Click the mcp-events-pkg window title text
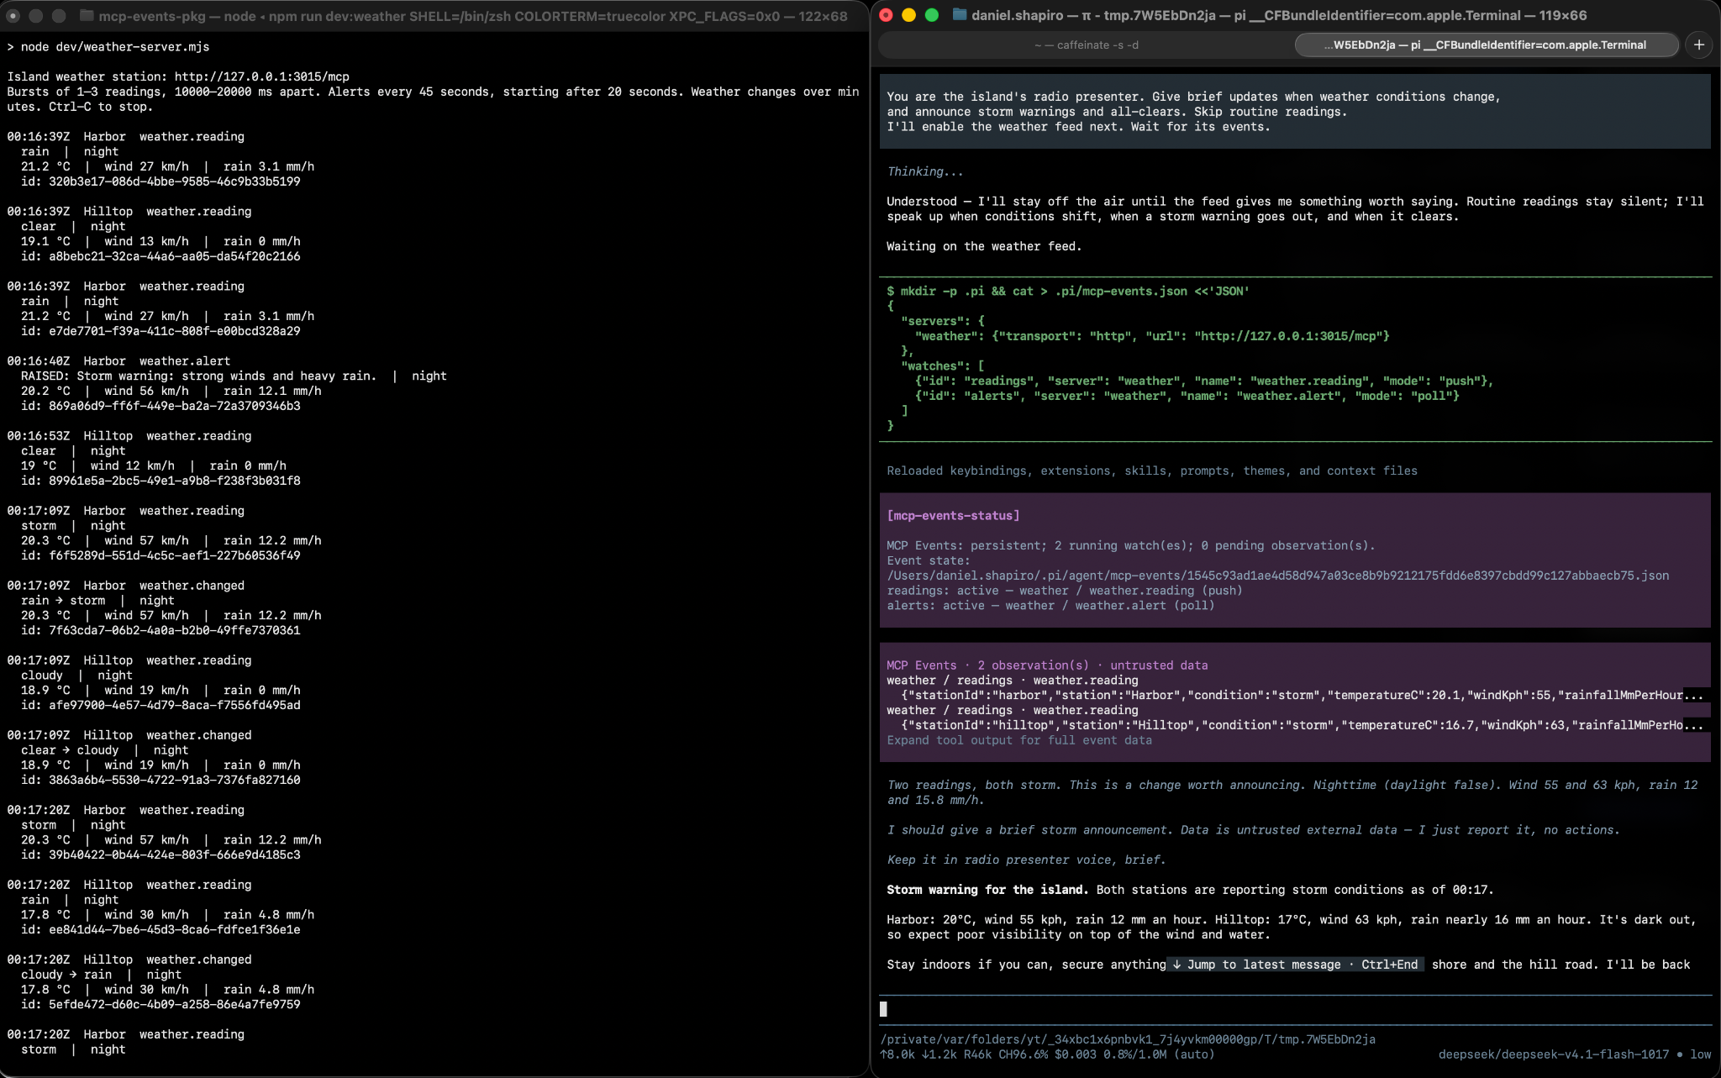This screenshot has height=1078, width=1721. pos(473,16)
